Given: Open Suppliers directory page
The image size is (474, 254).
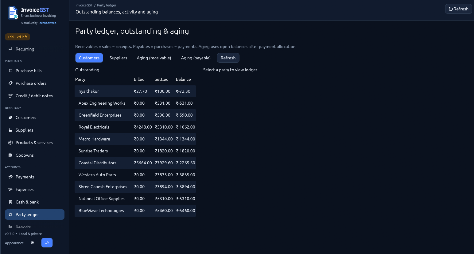Looking at the screenshot, I should tap(35, 130).
